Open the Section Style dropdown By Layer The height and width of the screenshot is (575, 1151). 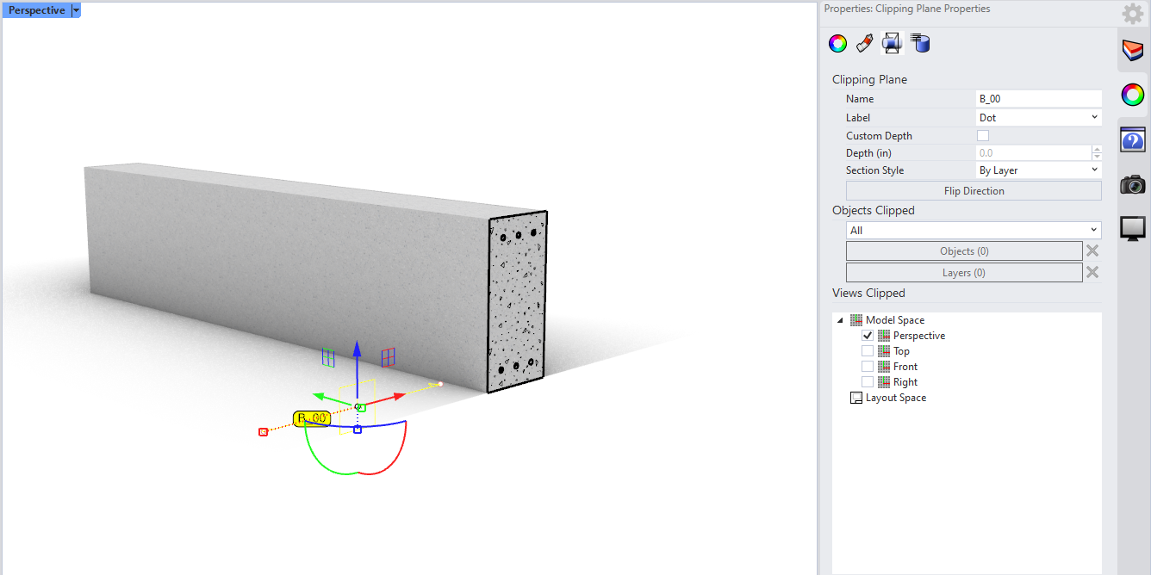pyautogui.click(x=1039, y=170)
